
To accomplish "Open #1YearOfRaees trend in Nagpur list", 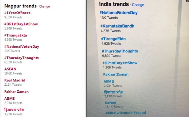I will tap(17, 13).
